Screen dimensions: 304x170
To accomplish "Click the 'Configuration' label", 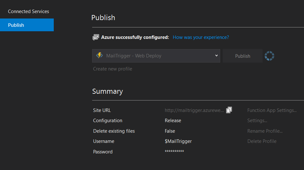I will (108, 121).
